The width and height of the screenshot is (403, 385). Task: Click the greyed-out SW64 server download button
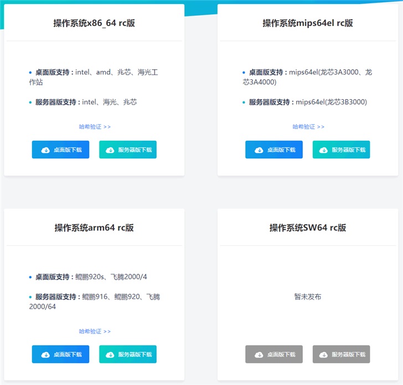[342, 354]
